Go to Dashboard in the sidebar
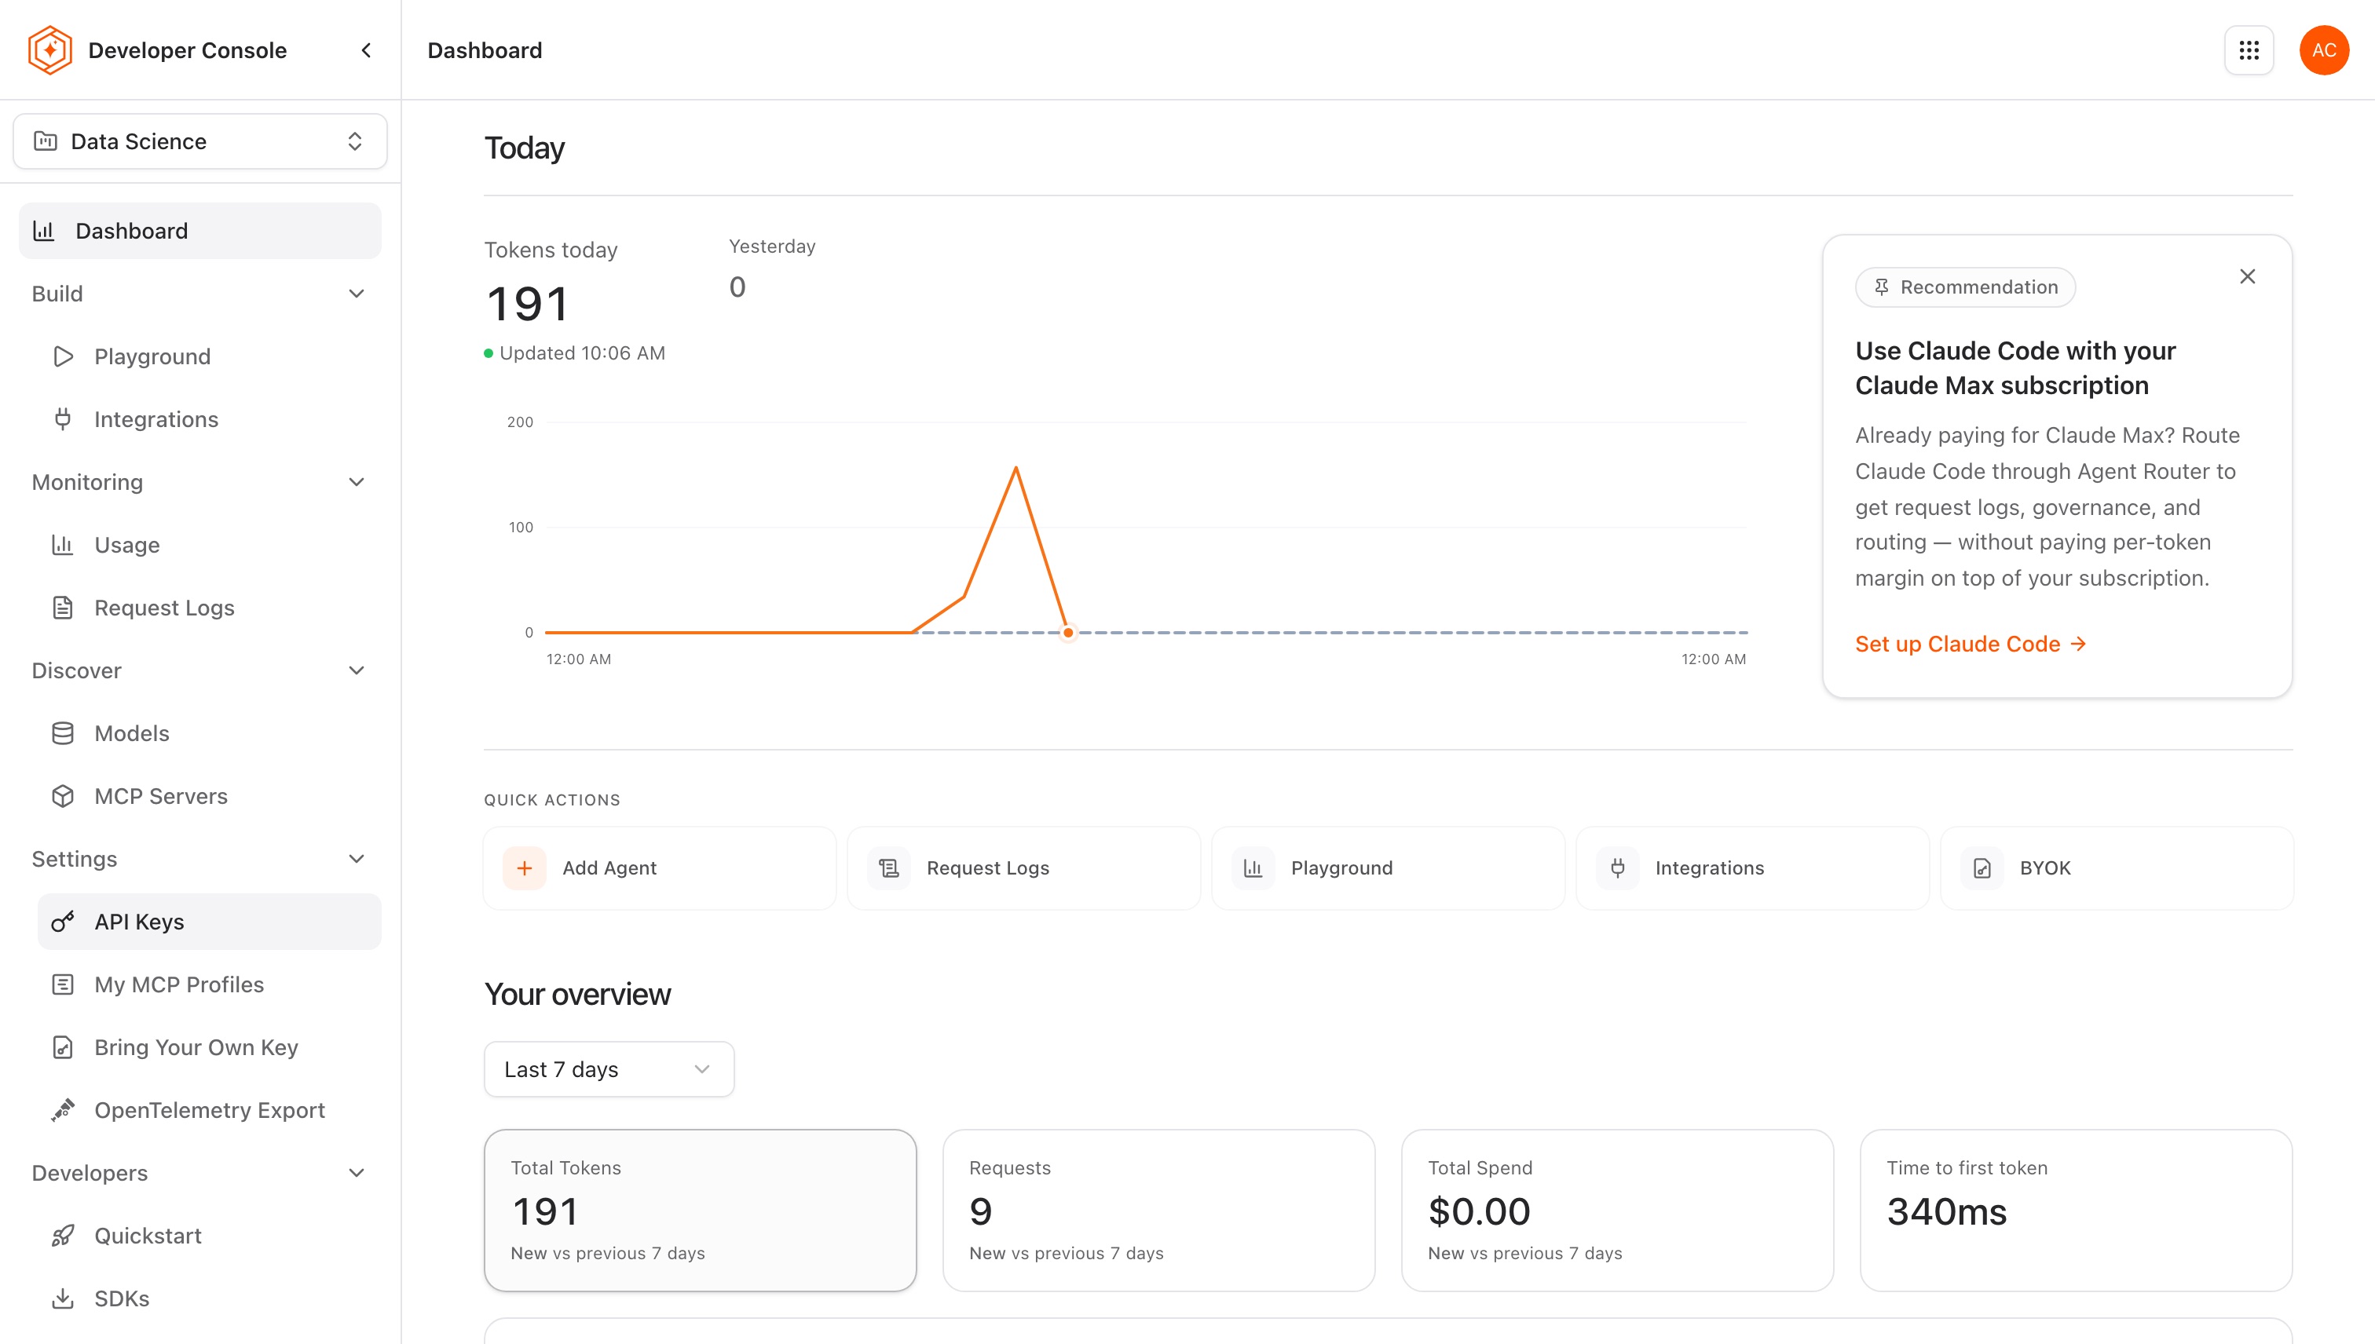The width and height of the screenshot is (2375, 1344). [200, 231]
